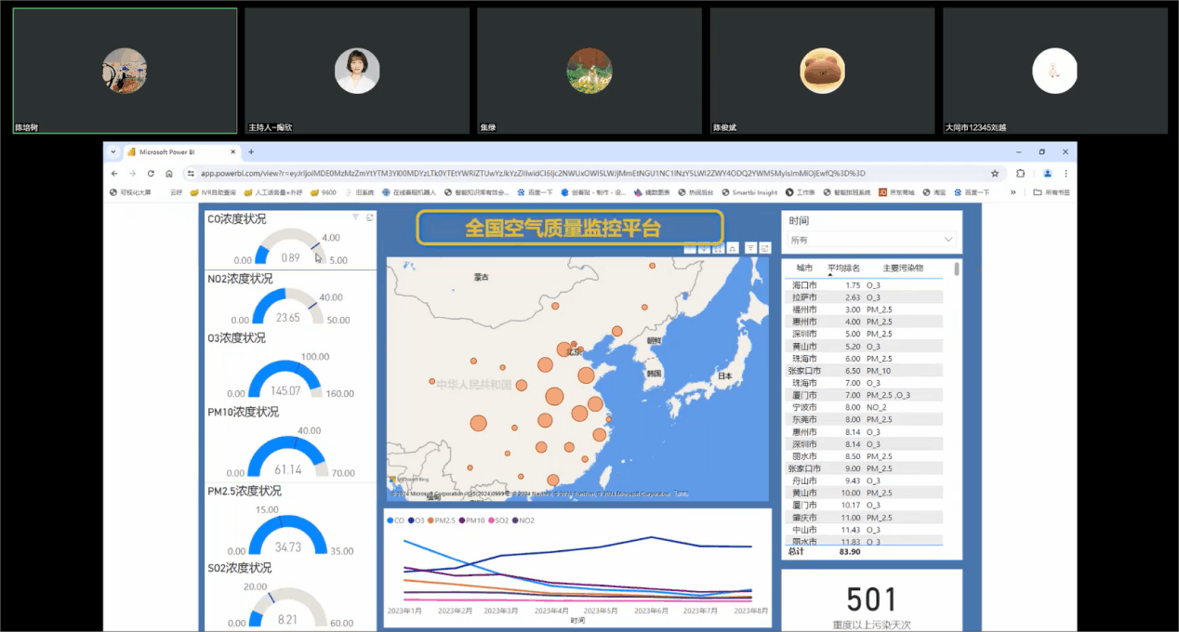Viewport: 1179px width, 632px height.
Task: Expand the 时间 slicer dropdown
Action: 947,240
